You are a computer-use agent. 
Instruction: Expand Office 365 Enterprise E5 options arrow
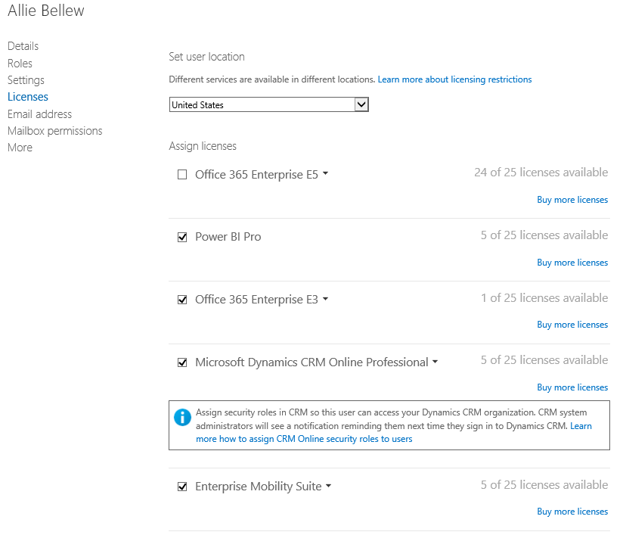[x=325, y=173]
